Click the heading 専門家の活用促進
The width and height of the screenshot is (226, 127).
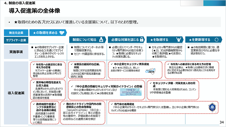coord(124,104)
